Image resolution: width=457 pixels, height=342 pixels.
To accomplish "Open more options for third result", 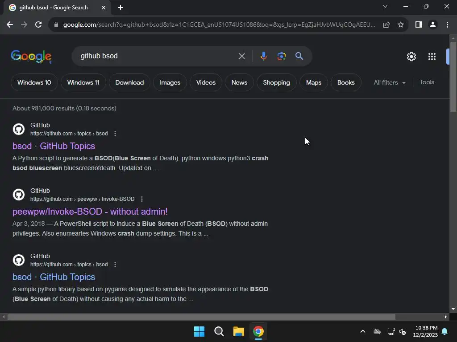I will (115, 265).
